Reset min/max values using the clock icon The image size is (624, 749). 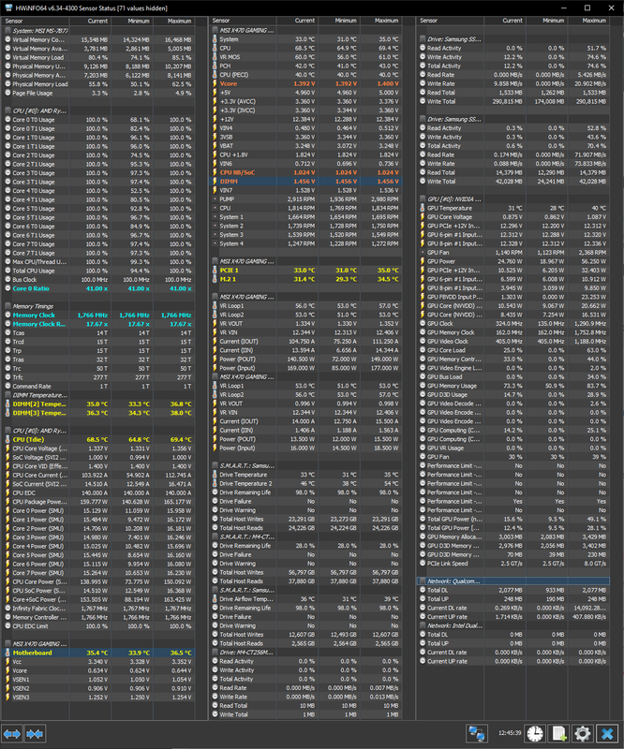(x=535, y=733)
